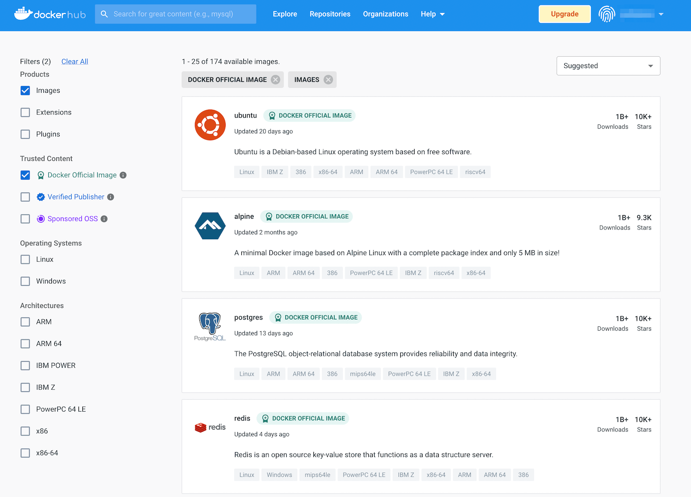The width and height of the screenshot is (691, 497).
Task: Click the search magnifier icon
Action: pyautogui.click(x=104, y=14)
